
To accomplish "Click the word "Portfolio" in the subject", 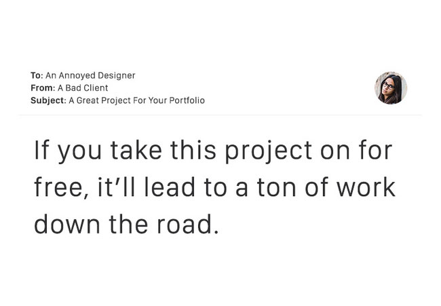I will tap(187, 100).
